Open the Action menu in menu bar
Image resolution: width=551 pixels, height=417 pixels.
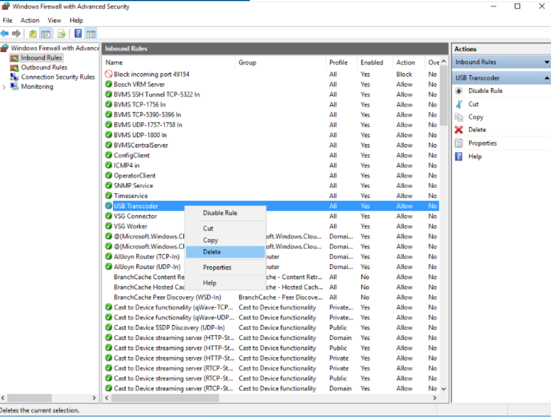(x=30, y=20)
